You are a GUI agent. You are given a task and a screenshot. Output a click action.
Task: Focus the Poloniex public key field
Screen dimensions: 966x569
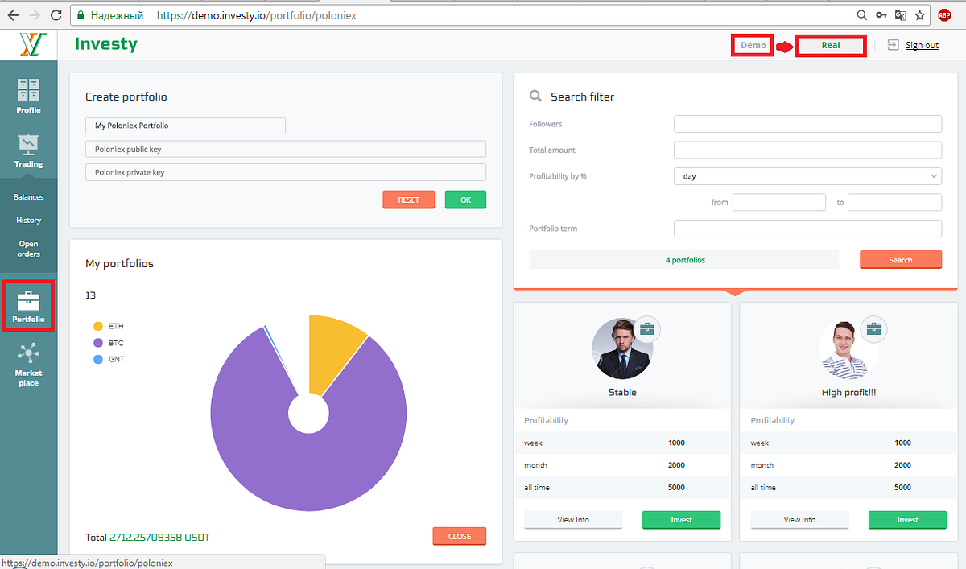[x=286, y=149]
